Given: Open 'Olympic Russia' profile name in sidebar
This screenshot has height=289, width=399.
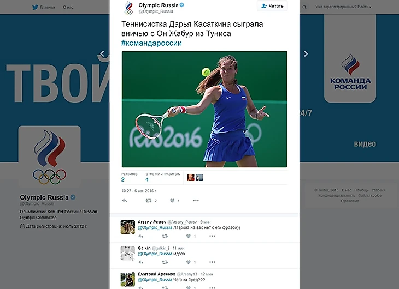Looking at the screenshot, I should coord(44,197).
